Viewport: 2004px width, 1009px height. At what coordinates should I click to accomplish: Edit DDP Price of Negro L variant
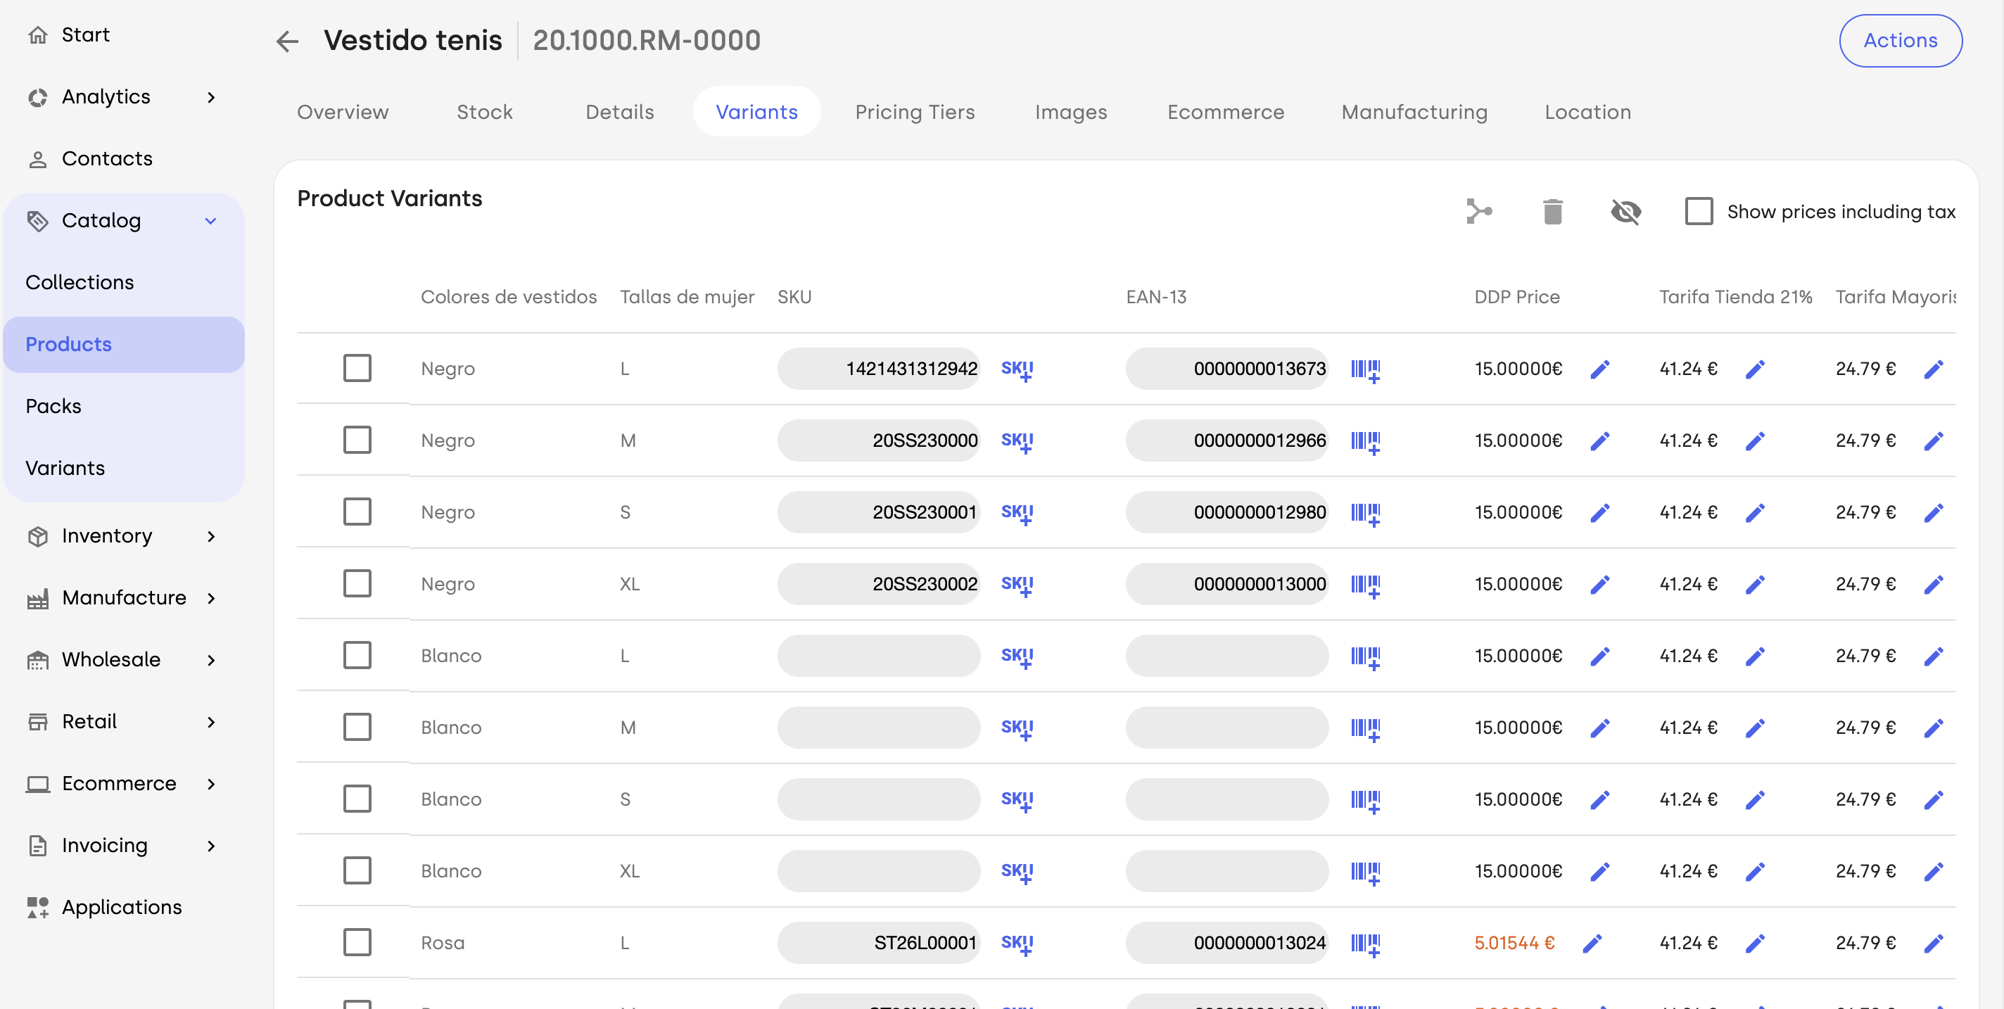click(1599, 369)
